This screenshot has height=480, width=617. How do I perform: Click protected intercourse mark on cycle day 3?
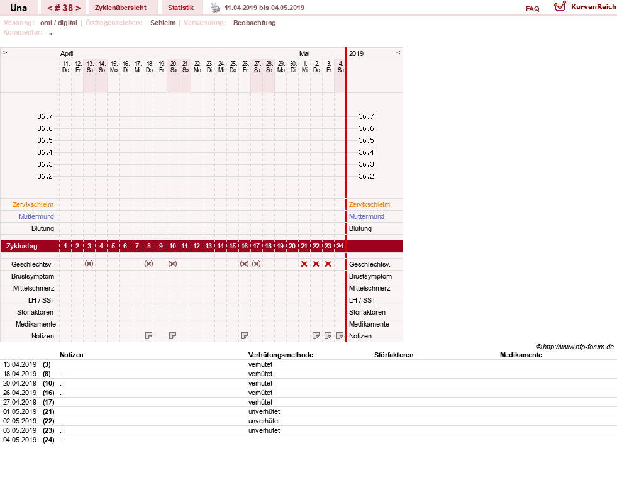click(x=89, y=264)
